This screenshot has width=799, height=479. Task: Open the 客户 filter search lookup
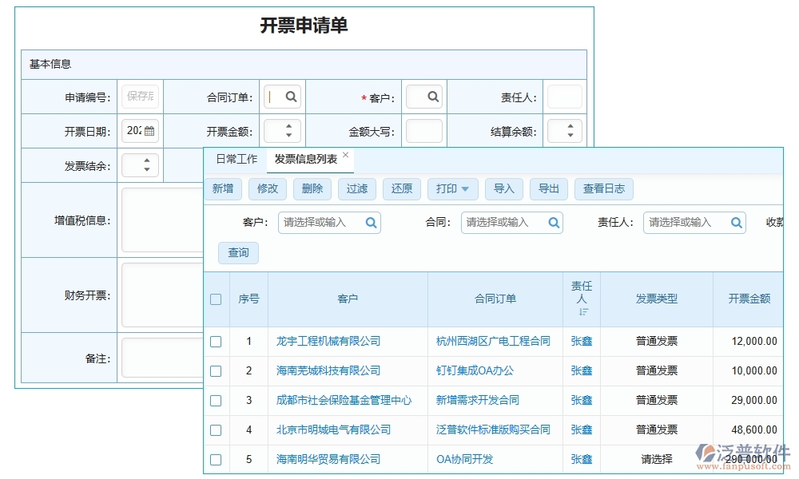(371, 223)
